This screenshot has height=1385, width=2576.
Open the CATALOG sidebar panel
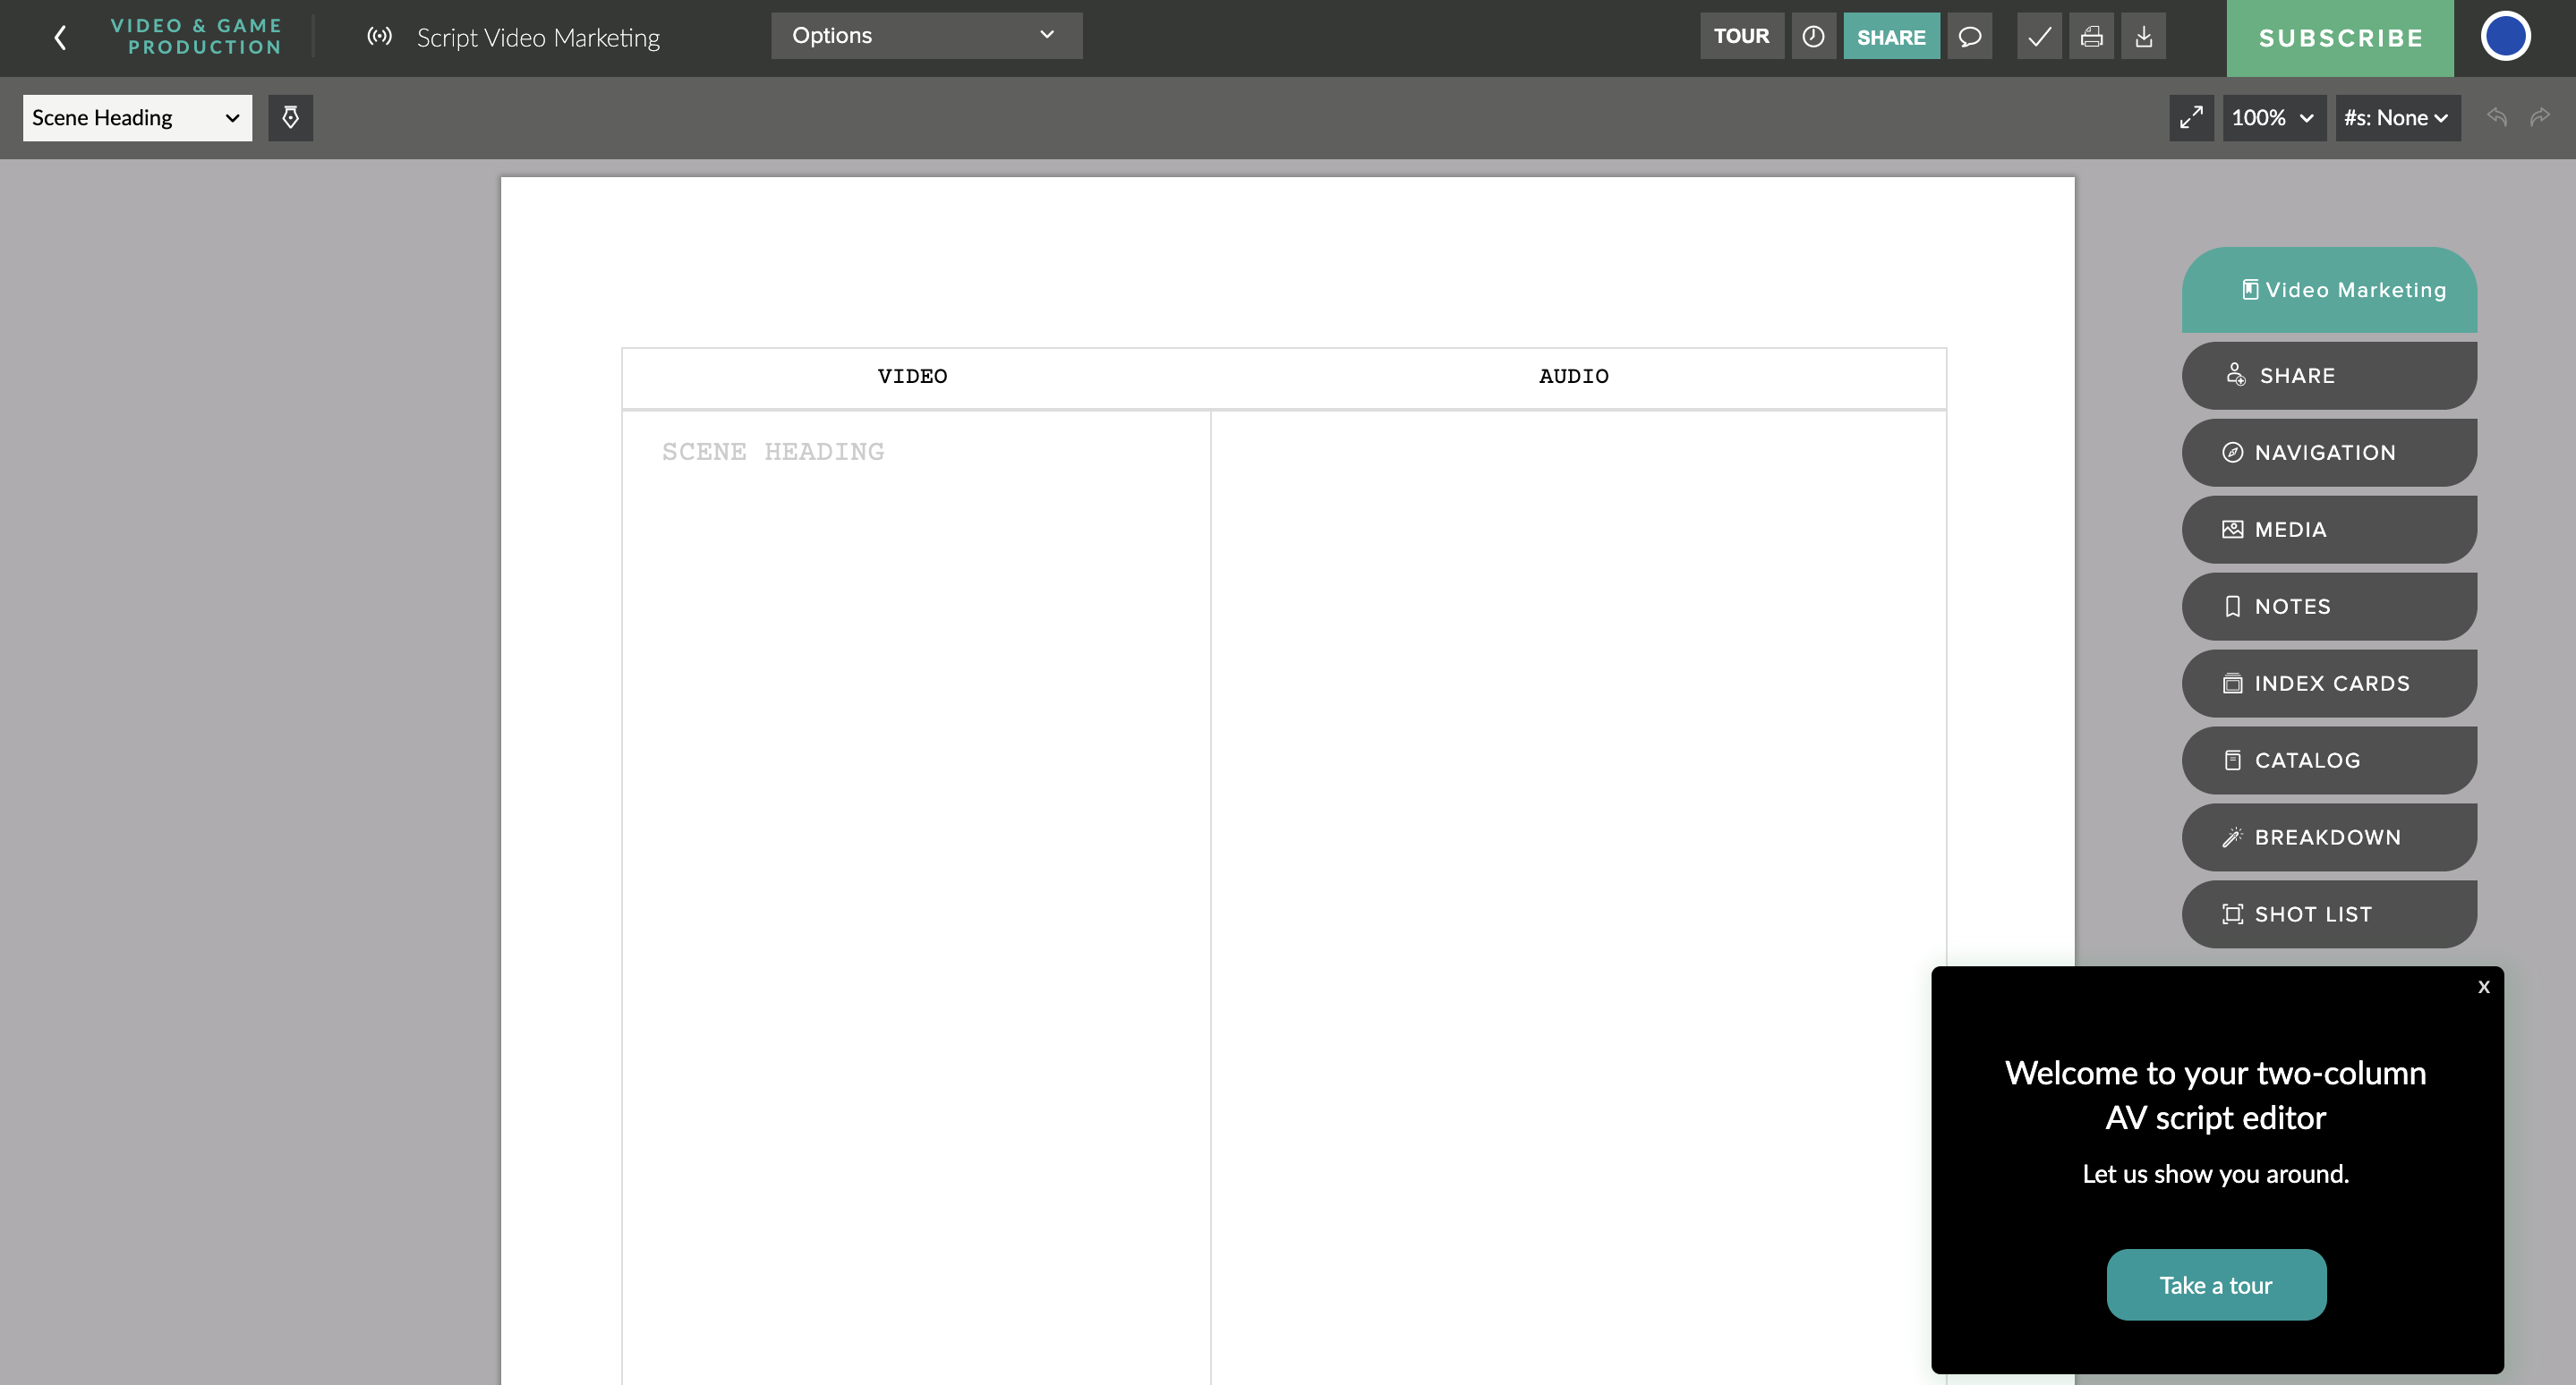(2329, 760)
